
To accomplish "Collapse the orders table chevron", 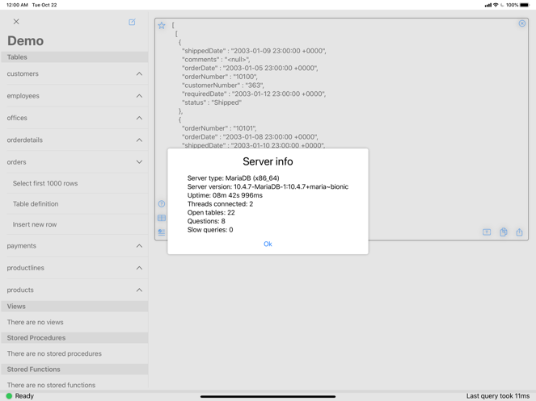I will (139, 161).
